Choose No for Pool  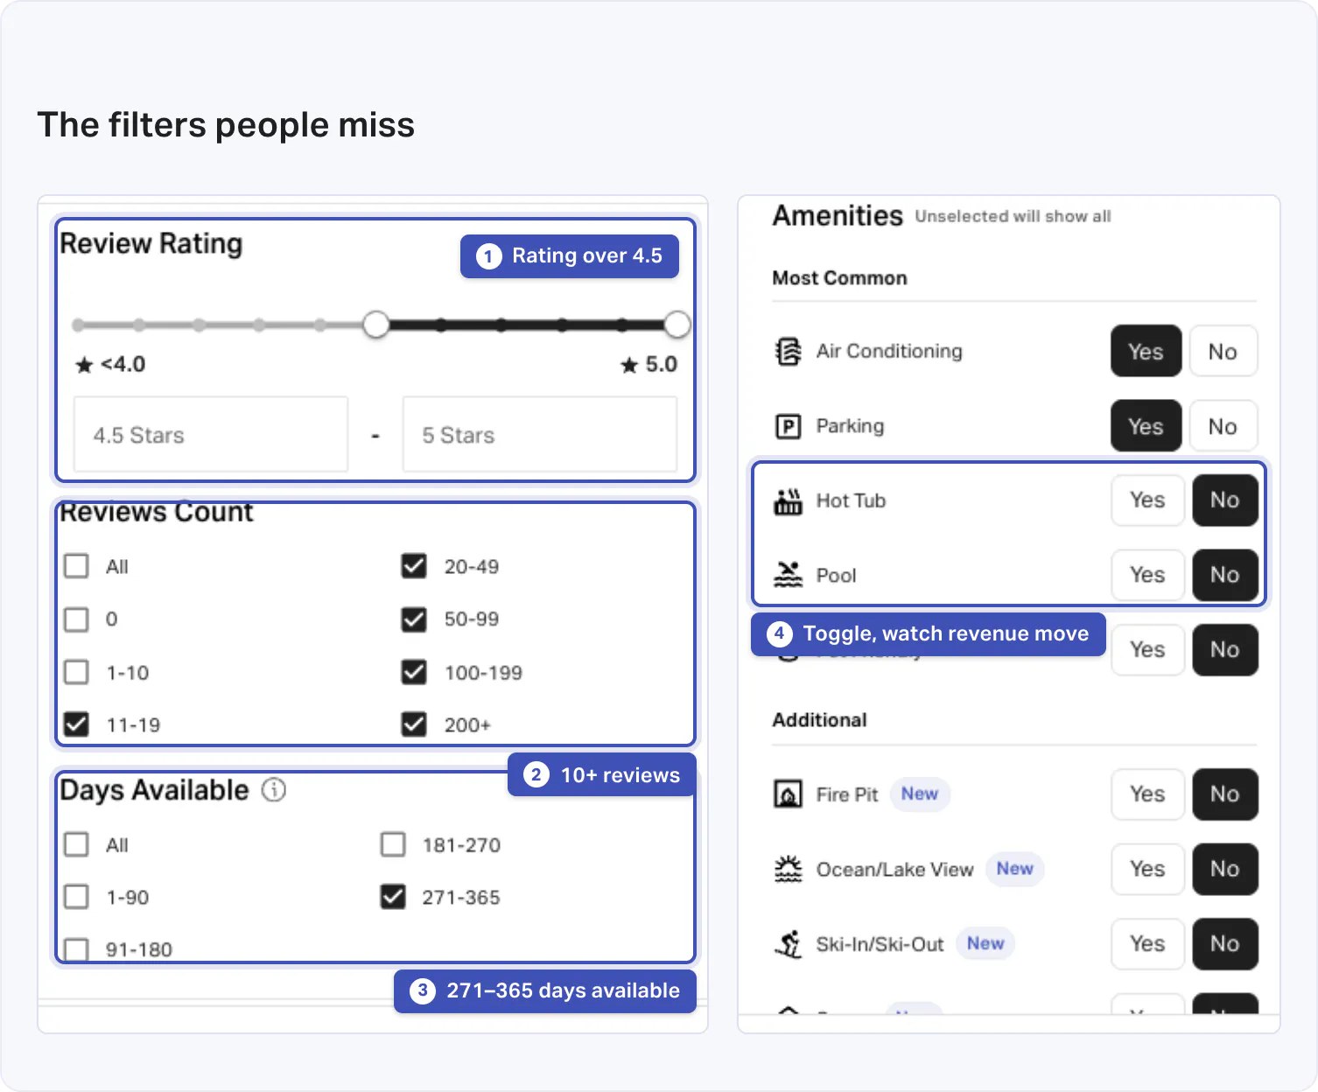coord(1225,575)
